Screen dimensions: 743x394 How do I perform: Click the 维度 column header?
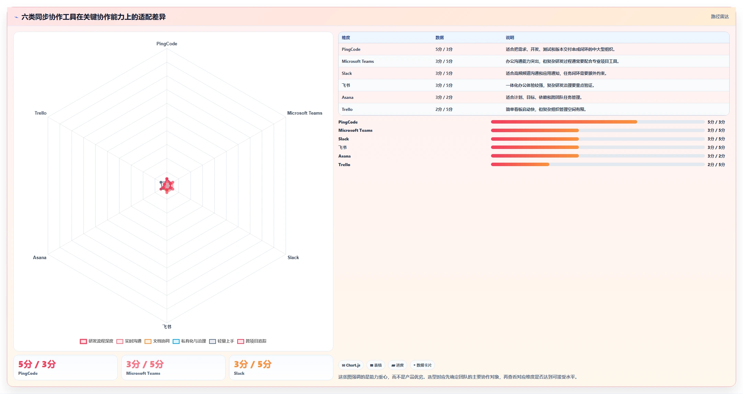click(x=346, y=38)
